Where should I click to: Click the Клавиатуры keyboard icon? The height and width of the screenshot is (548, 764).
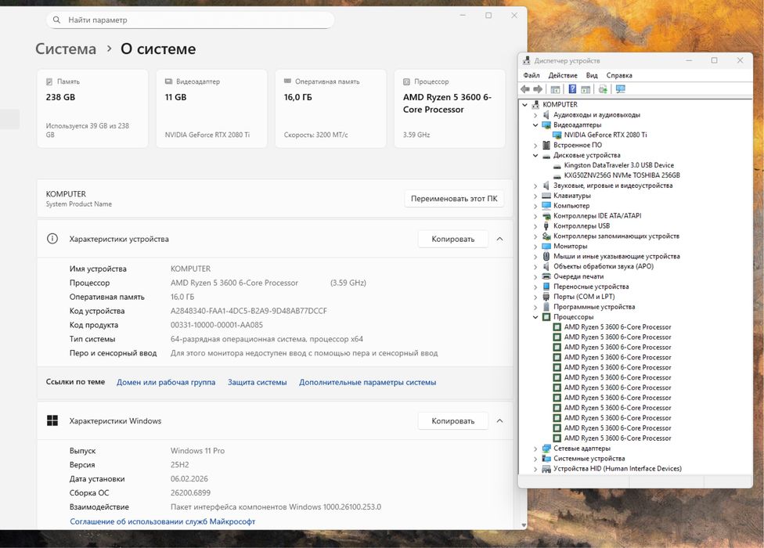point(546,196)
